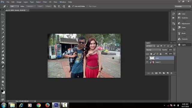Open the Normal blend mode dropdown
Viewport: 192px width, 108px height.
(x=153, y=50)
